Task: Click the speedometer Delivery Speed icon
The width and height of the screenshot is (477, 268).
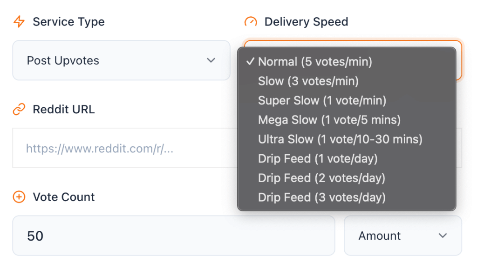Action: click(251, 21)
